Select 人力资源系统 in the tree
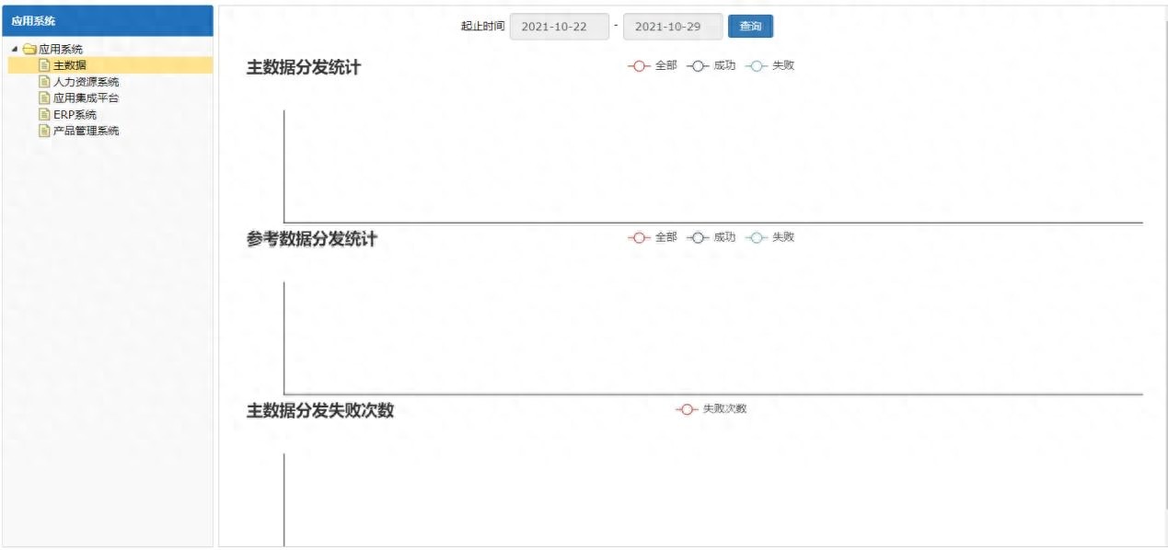The width and height of the screenshot is (1168, 550). pos(86,82)
